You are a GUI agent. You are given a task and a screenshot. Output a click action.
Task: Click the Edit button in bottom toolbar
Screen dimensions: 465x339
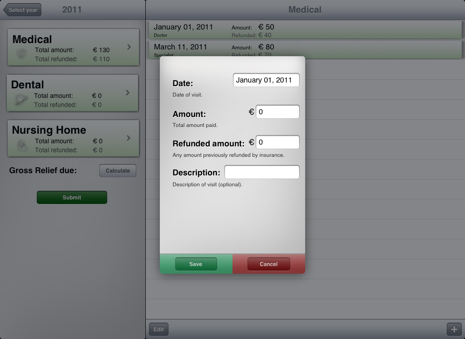(158, 329)
